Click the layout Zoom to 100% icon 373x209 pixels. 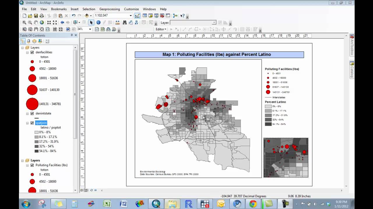[47, 29]
